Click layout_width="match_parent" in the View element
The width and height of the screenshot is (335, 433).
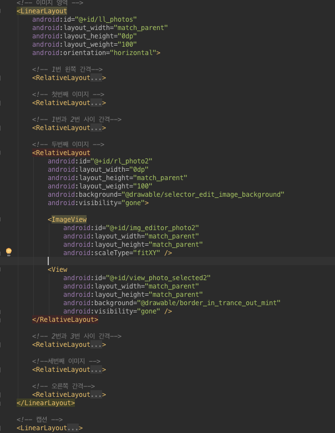[x=131, y=286]
